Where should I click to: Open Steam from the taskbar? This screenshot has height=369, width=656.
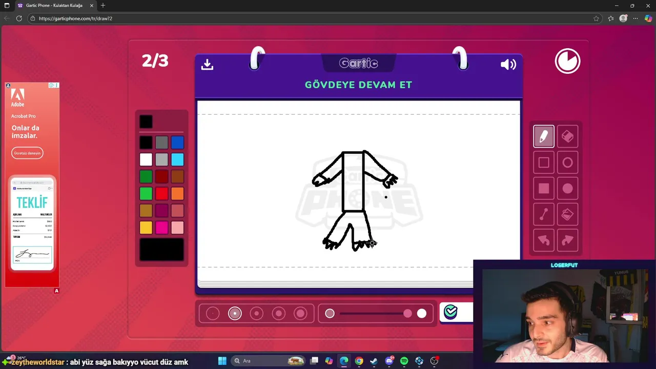(374, 361)
